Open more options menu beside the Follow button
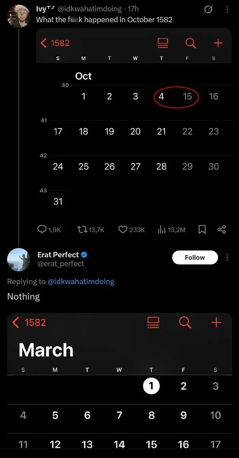This screenshot has height=458, width=239. [227, 257]
